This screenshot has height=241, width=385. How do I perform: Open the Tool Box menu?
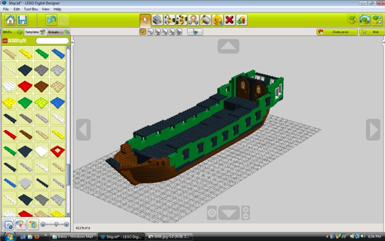click(x=31, y=9)
